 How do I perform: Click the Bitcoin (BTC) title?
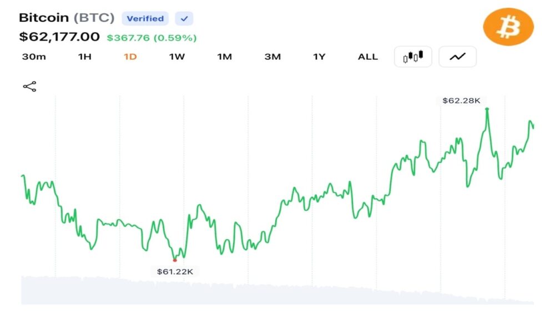[x=67, y=18]
